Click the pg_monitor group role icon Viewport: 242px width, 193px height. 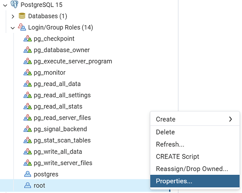27,73
